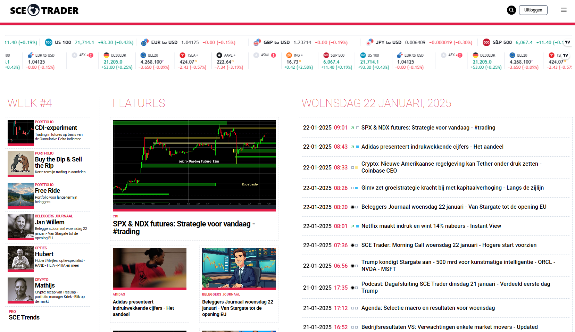
Task: Click the arrow icon beside the Netflix headline
Action: [x=352, y=226]
